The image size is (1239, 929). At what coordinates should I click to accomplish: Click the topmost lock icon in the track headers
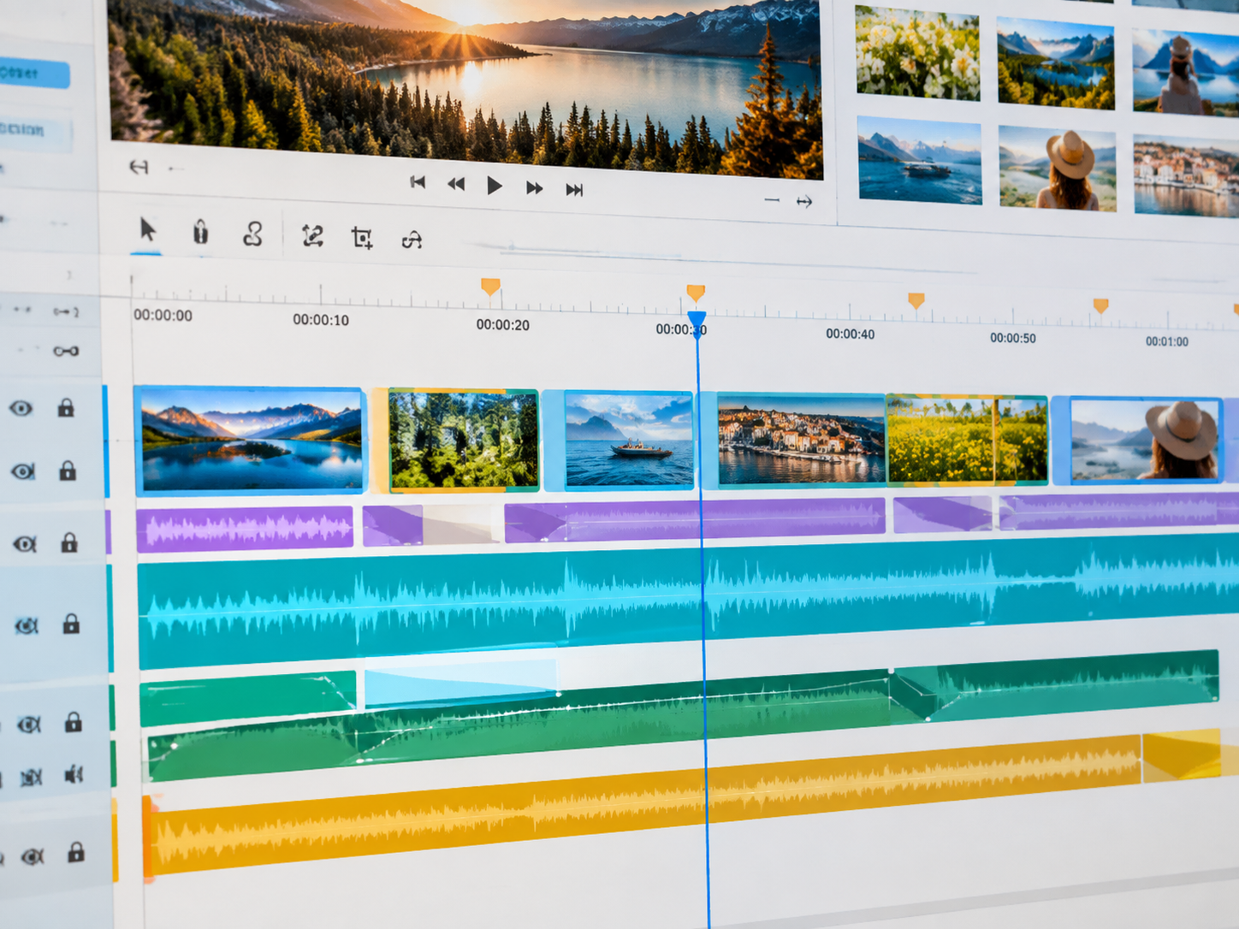66,408
